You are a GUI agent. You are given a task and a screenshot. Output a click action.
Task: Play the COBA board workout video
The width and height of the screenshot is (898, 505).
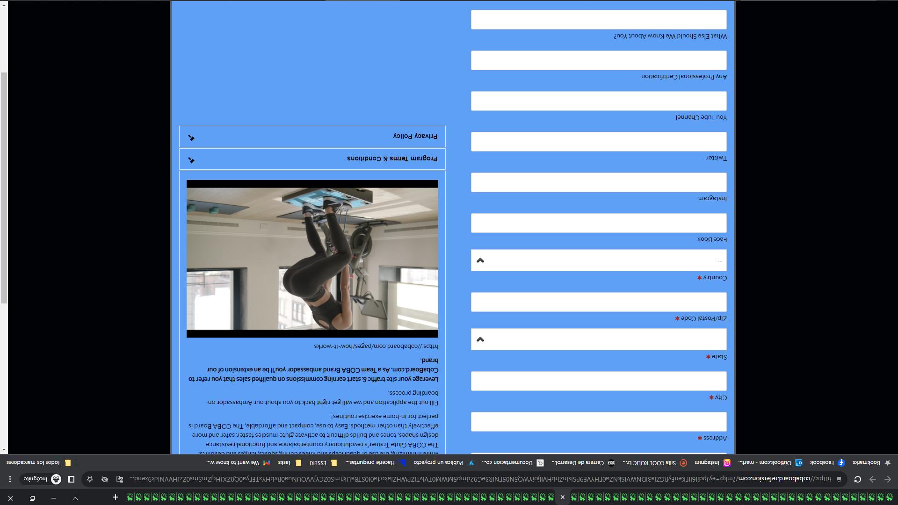point(312,259)
